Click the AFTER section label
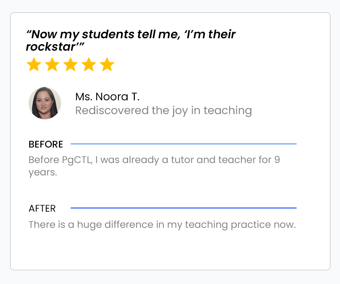This screenshot has width=340, height=284. click(x=42, y=209)
